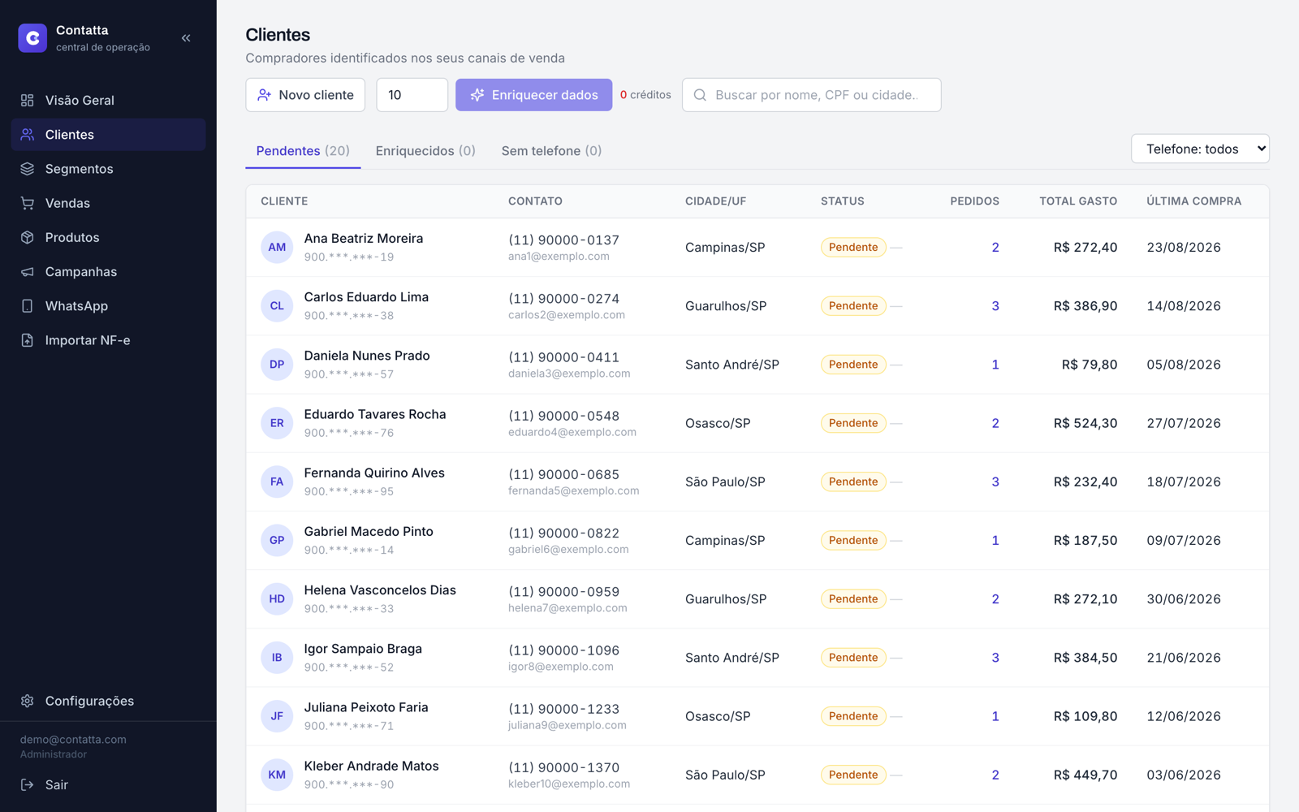Open Visão Geral dashboard icon
The width and height of the screenshot is (1299, 812).
click(x=28, y=100)
